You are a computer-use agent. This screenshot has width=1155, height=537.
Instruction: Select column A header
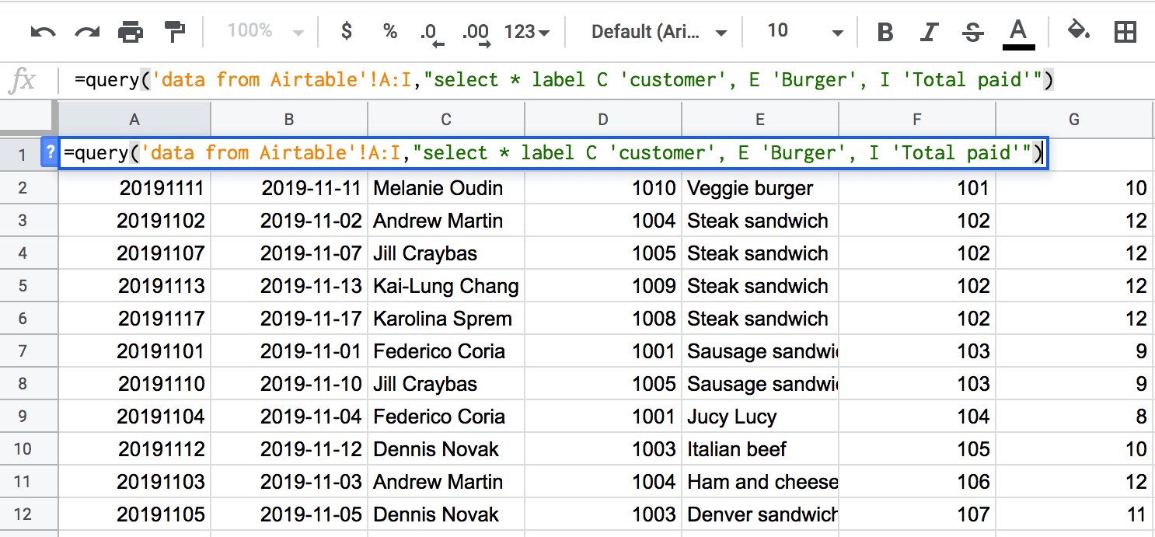pyautogui.click(x=135, y=120)
